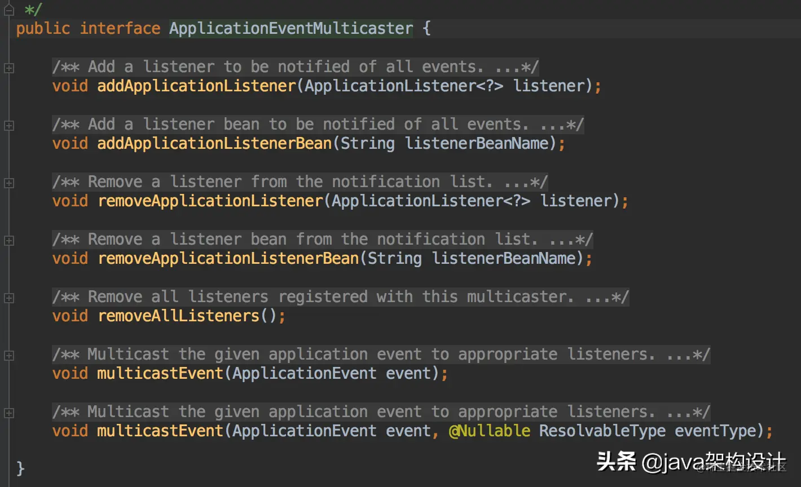Click the opening brace after ApplicationEventMulticaster

point(426,29)
